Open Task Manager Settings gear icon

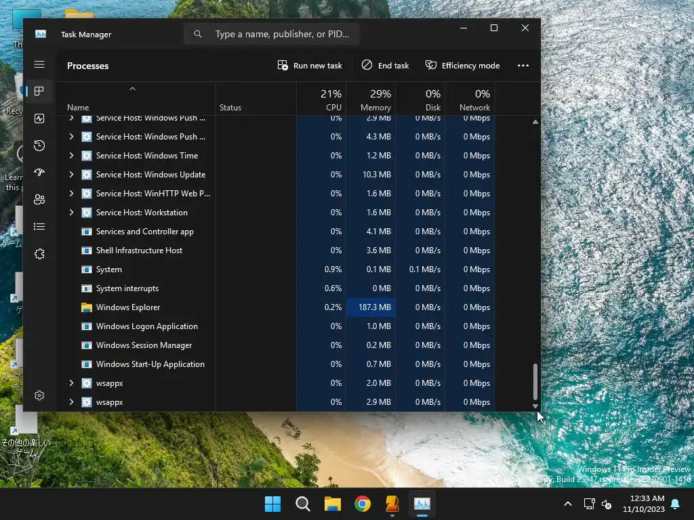(x=39, y=395)
